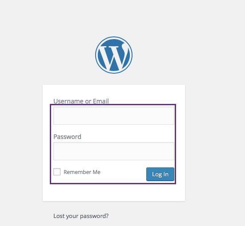This screenshot has height=226, width=245.
Task: Tick the box beside Remember Me
Action: coord(57,172)
